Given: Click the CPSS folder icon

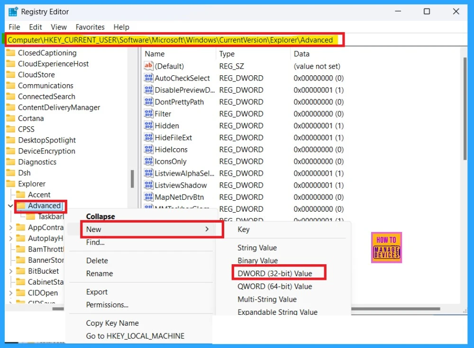Looking at the screenshot, I should click(10, 129).
